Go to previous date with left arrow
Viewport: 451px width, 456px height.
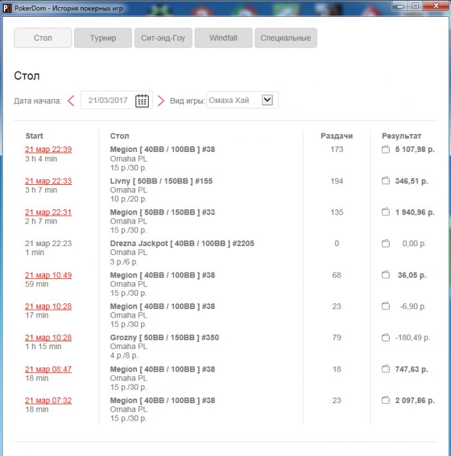point(71,100)
